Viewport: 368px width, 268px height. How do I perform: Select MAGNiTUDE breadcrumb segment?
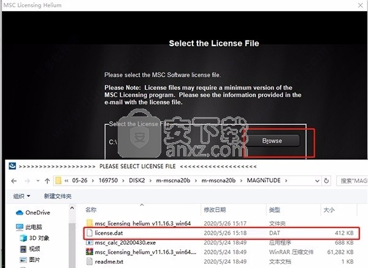point(264,180)
